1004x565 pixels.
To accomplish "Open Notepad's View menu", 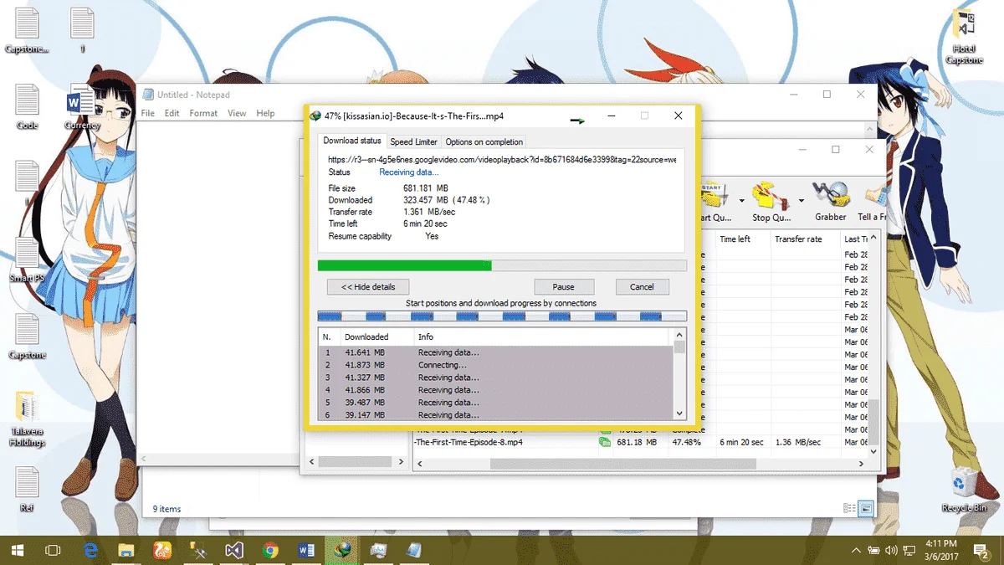I will [237, 113].
